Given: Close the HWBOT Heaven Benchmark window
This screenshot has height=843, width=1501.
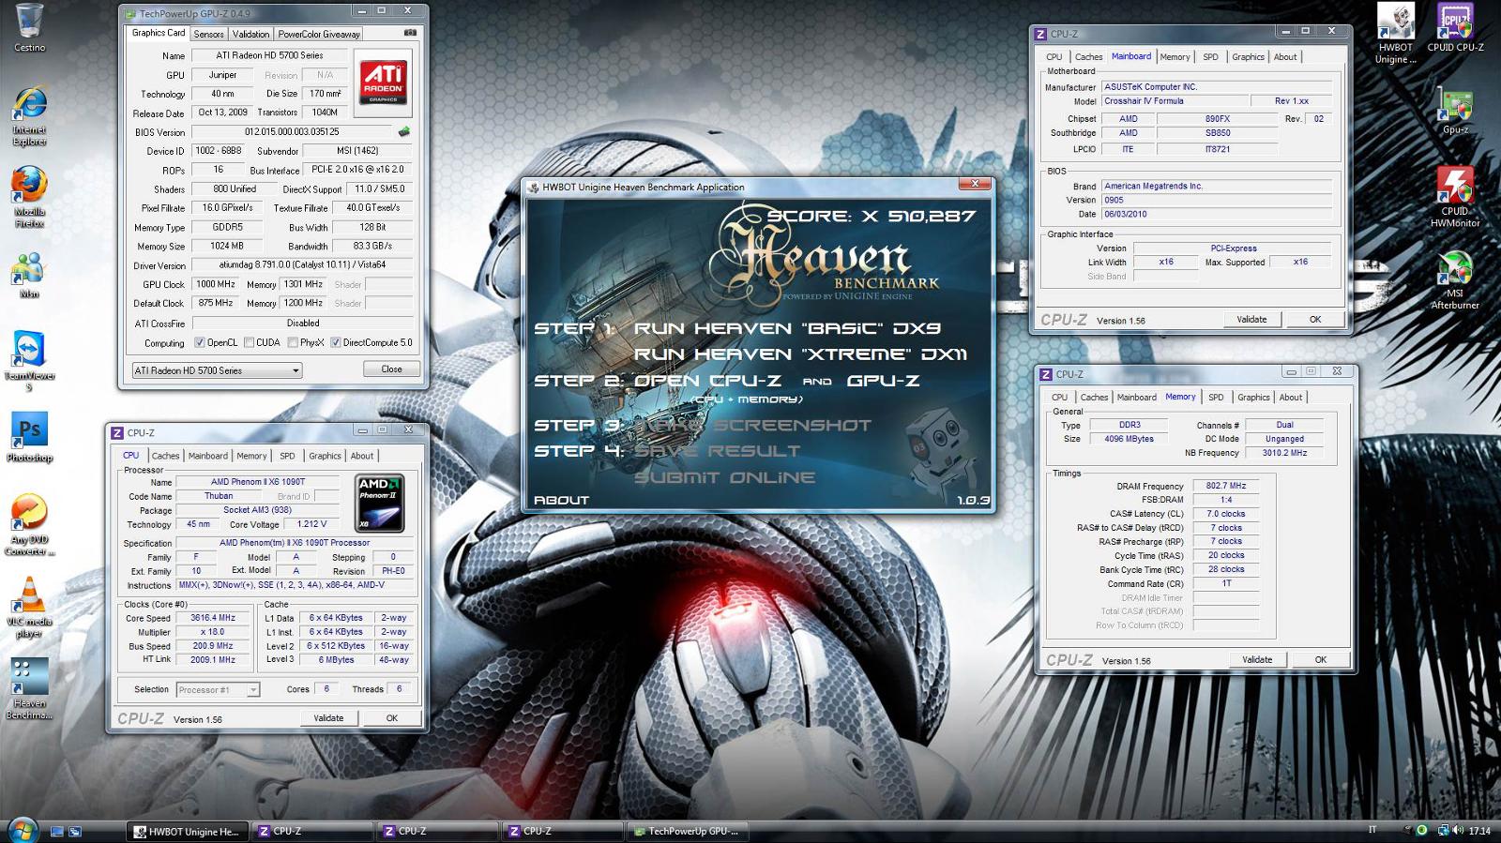Looking at the screenshot, I should pyautogui.click(x=975, y=185).
